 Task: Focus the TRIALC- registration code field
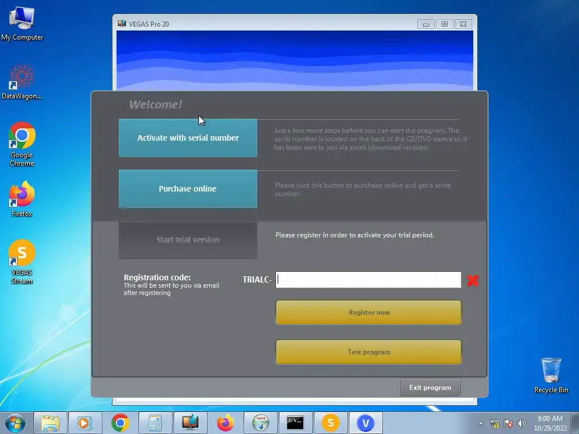(368, 279)
